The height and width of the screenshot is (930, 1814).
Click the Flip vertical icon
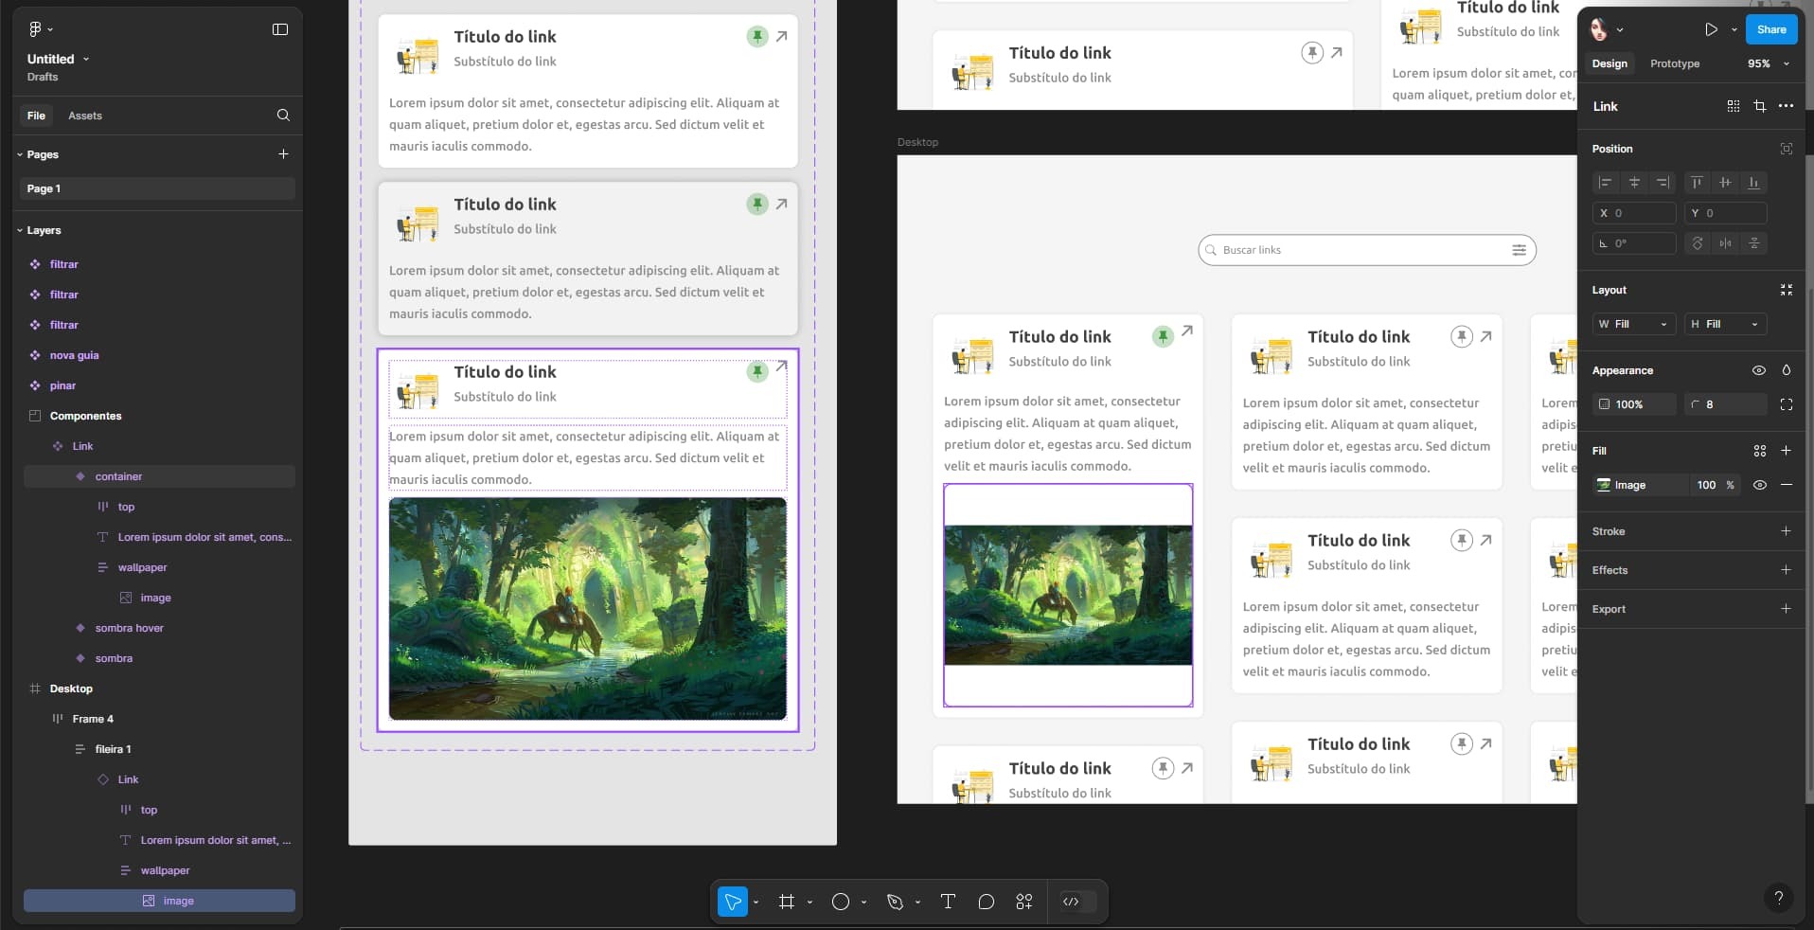[x=1753, y=243]
